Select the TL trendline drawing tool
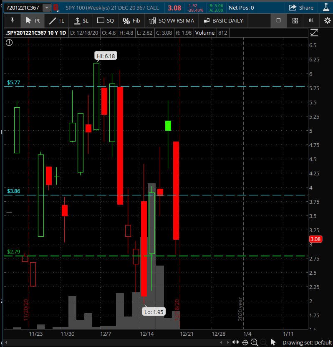This screenshot has width=333, height=347. (57, 20)
